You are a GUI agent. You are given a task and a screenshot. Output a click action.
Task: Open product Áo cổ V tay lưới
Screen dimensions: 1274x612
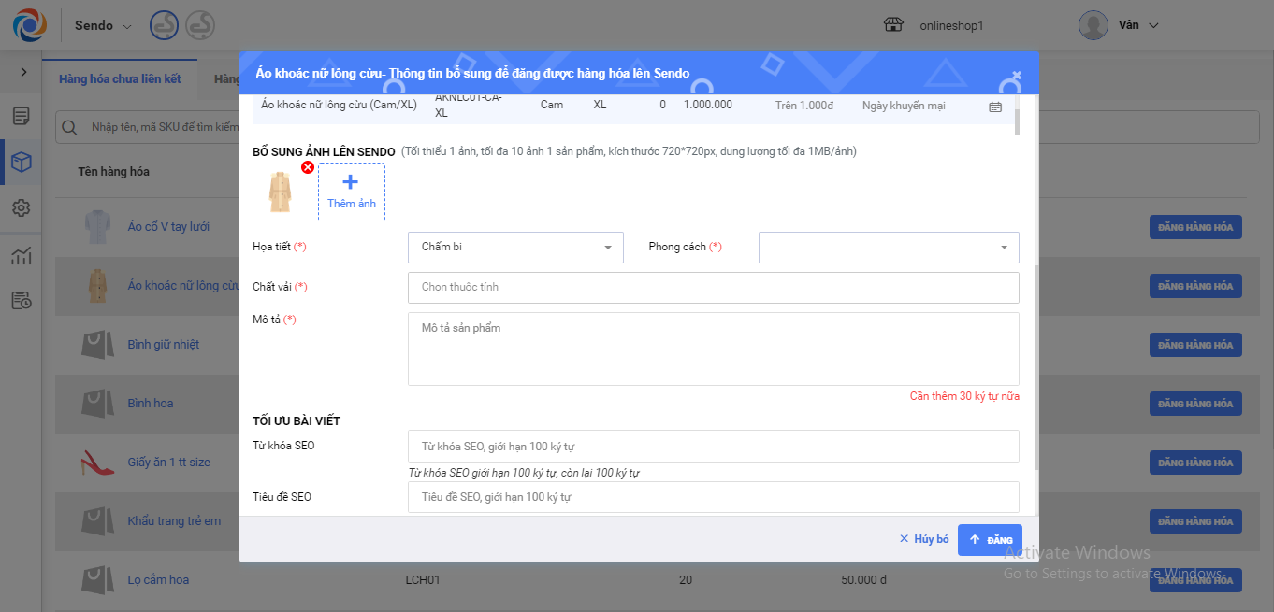[168, 227]
